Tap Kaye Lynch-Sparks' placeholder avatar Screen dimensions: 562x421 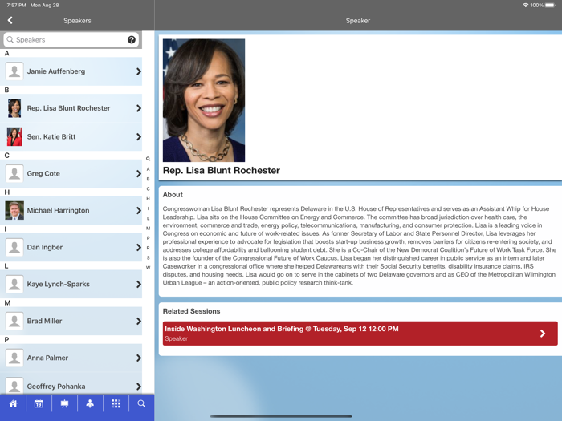coord(14,284)
